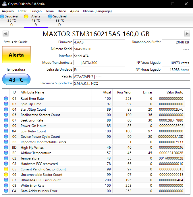Click blue status icon for High Fly Writes
The width and height of the screenshot is (193, 197).
6,147
